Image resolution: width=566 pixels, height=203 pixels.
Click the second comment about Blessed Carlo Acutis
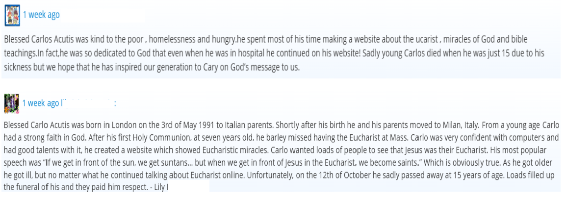pos(282,156)
